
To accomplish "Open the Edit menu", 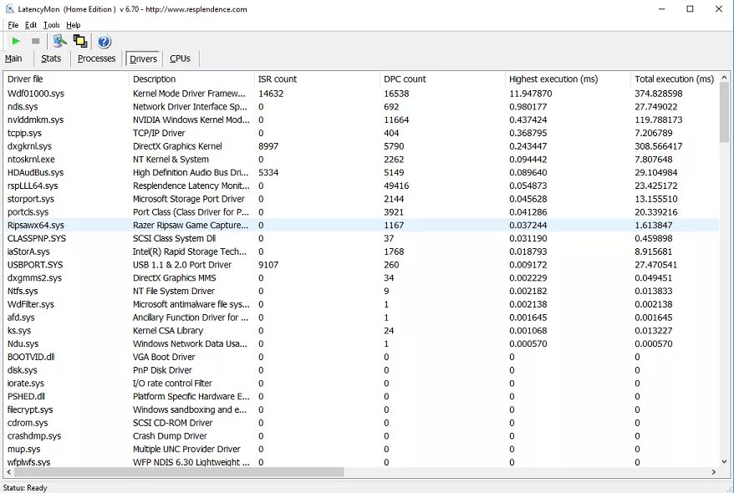I will tap(31, 25).
